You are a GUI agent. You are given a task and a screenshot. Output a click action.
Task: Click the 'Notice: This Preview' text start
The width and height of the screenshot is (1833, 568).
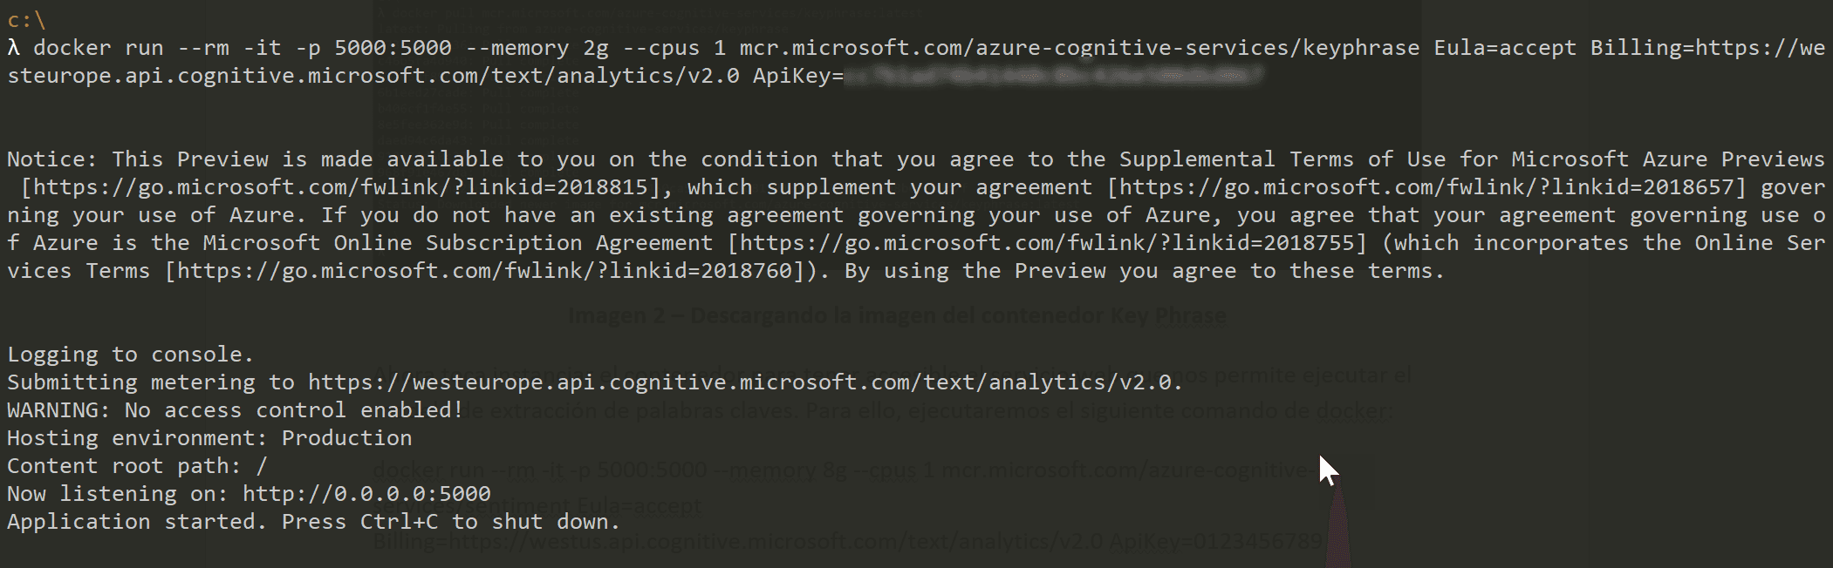[x=138, y=159]
